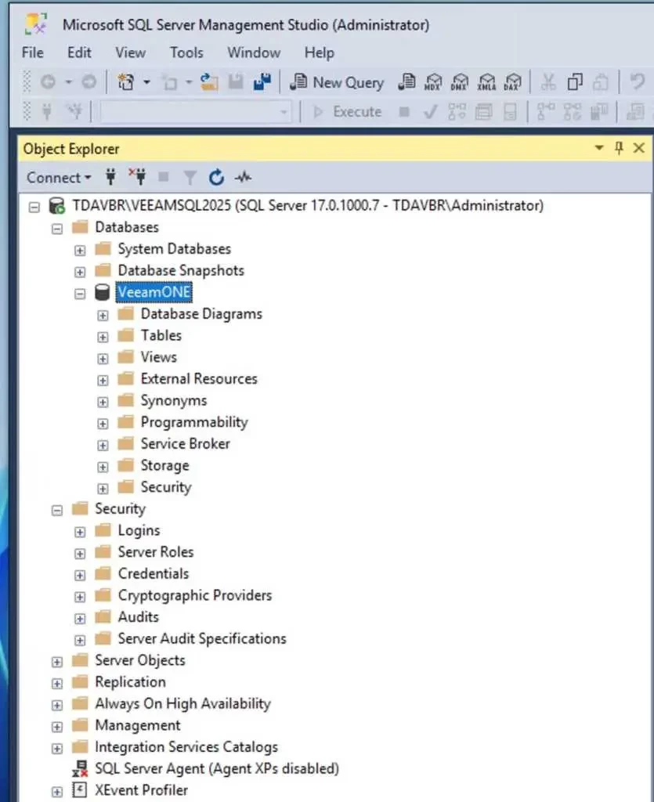Select the VeeamONE database
The image size is (654, 802).
pyautogui.click(x=154, y=292)
